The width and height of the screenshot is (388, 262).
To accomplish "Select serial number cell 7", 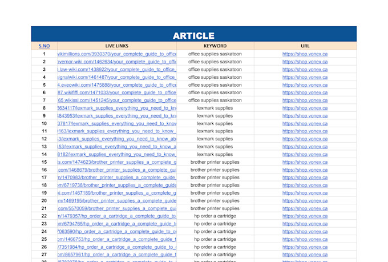I will click(45, 100).
